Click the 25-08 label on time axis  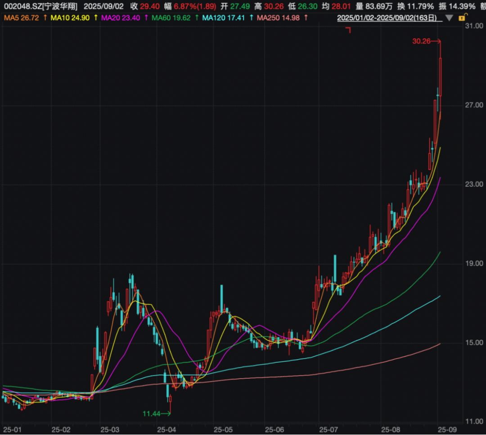coord(390,430)
